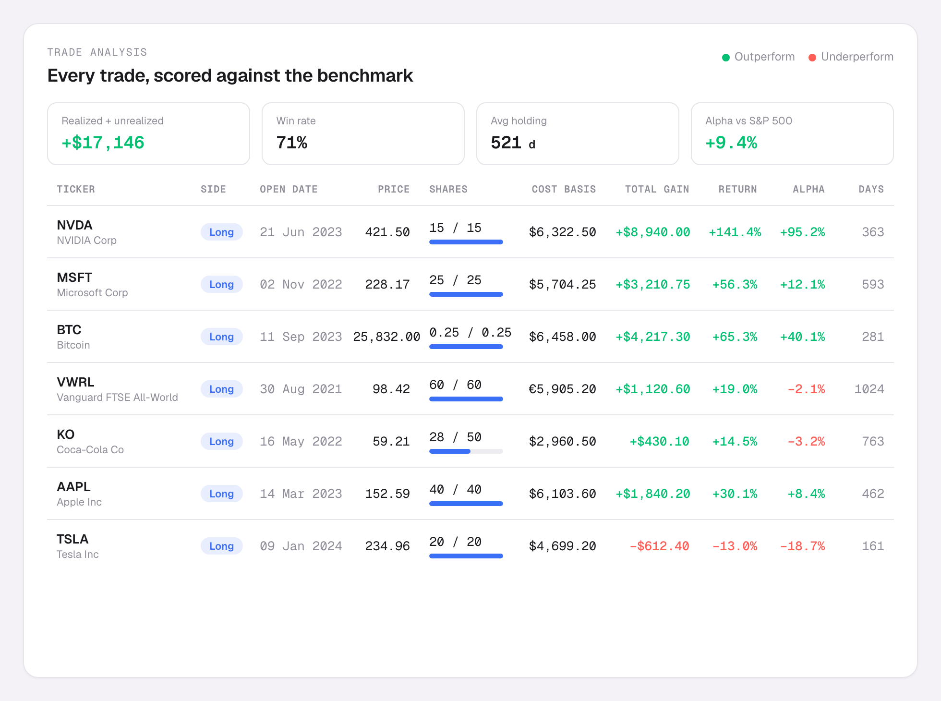941x701 pixels.
Task: Click the price 25,832.00 cell
Action: 386,337
